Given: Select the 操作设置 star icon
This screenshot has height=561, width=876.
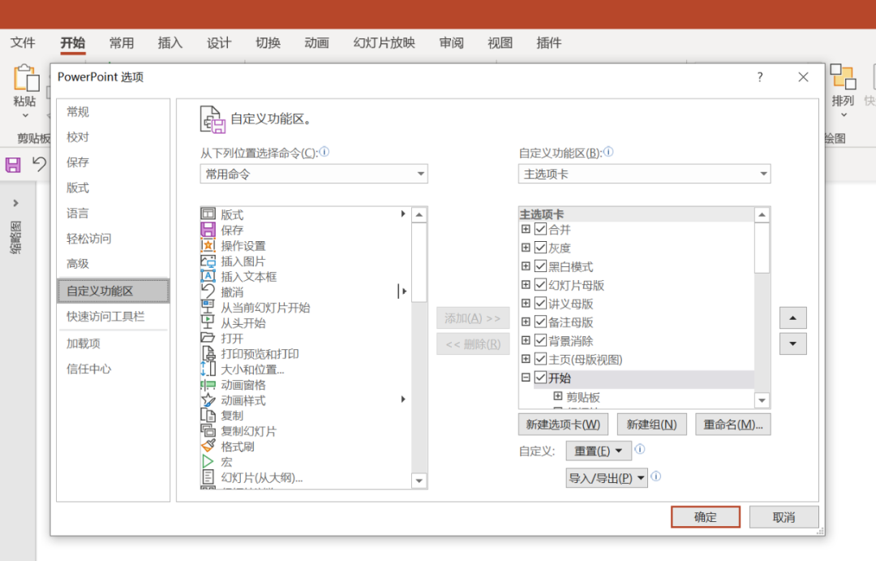Looking at the screenshot, I should coord(208,245).
